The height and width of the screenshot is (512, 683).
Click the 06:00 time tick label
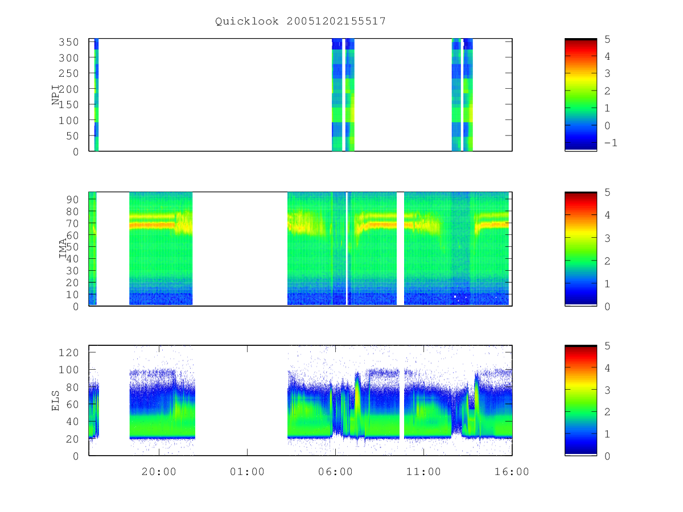coord(335,471)
